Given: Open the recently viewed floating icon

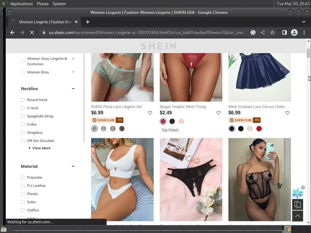Looking at the screenshot, I should tap(298, 204).
